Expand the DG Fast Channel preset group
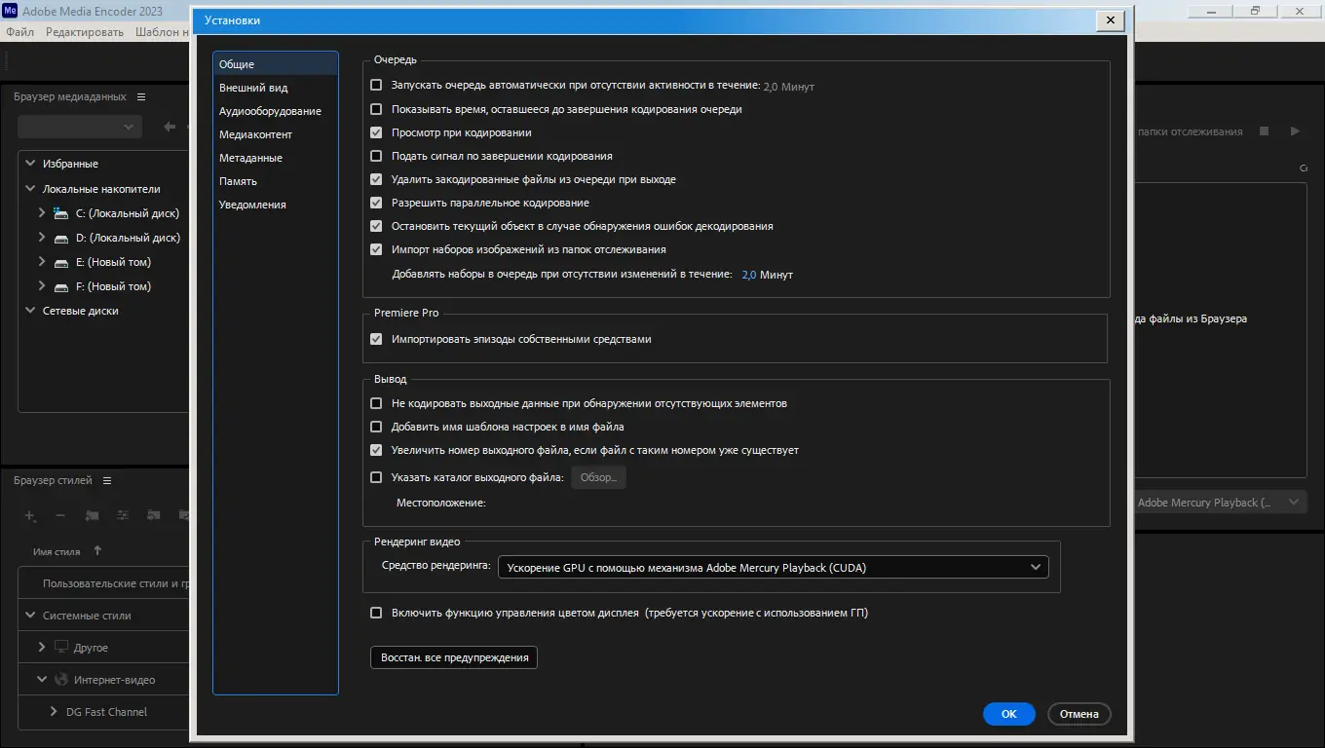 pos(54,712)
